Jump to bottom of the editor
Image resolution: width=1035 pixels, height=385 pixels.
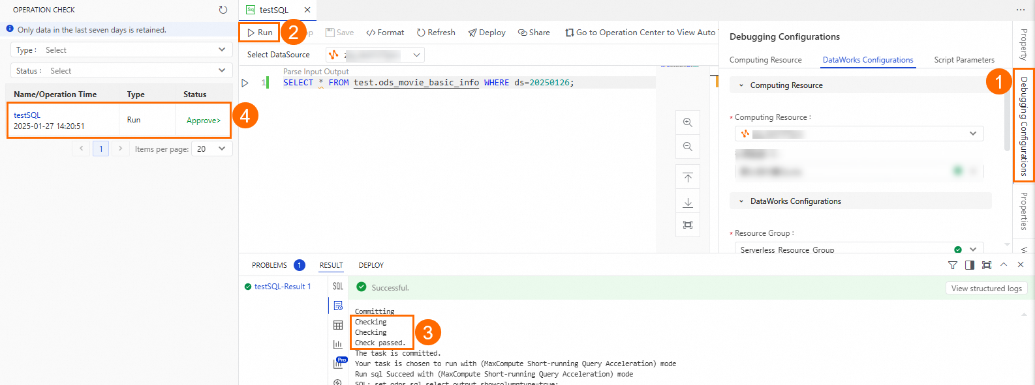pyautogui.click(x=688, y=202)
